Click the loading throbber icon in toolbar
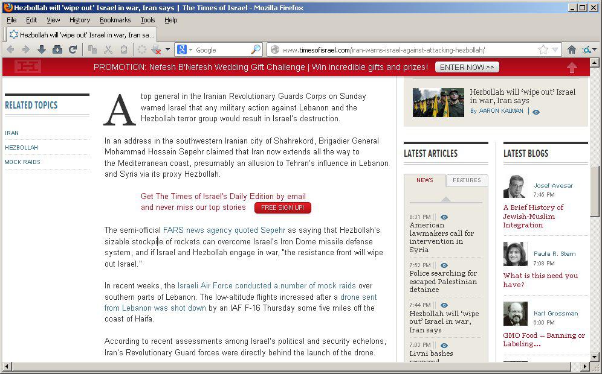The image size is (602, 374). [x=142, y=49]
